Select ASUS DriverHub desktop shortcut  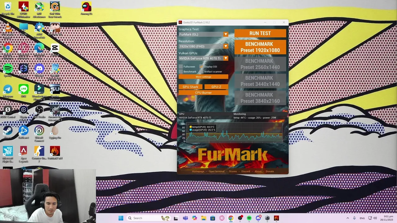click(x=39, y=31)
